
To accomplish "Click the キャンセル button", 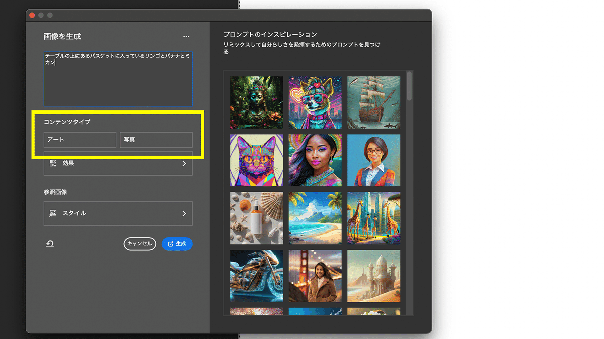I will pyautogui.click(x=140, y=244).
